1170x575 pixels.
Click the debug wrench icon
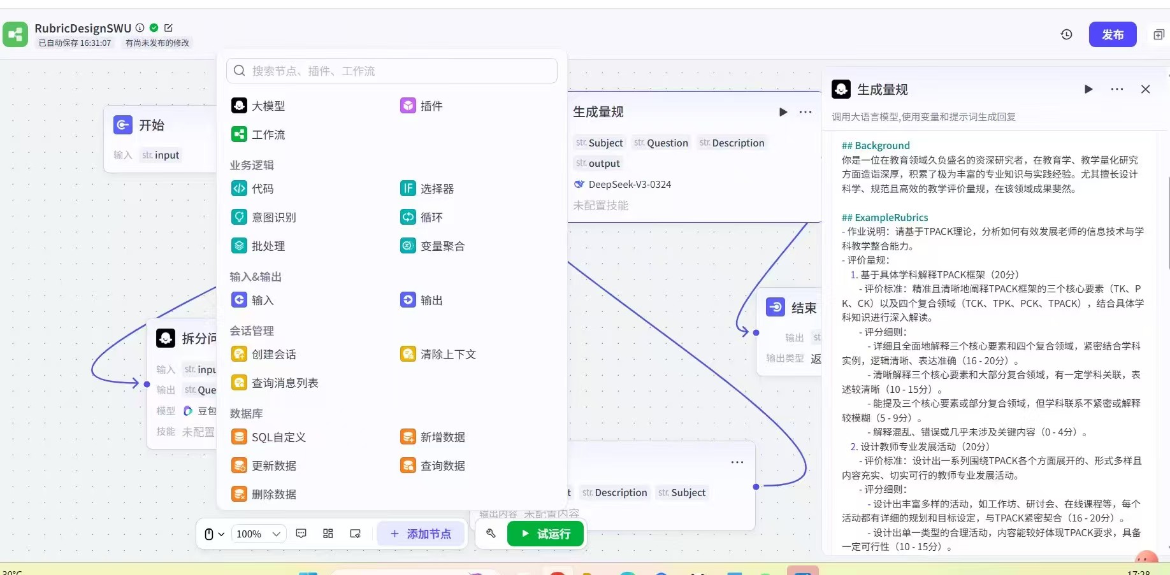(491, 534)
